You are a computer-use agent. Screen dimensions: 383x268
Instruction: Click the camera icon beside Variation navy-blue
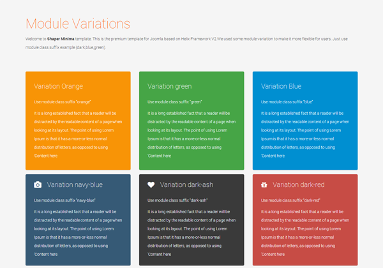[38, 185]
